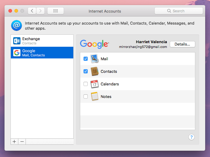Uncheck the Mail checkbox
This screenshot has width=210, height=157.
click(x=86, y=59)
